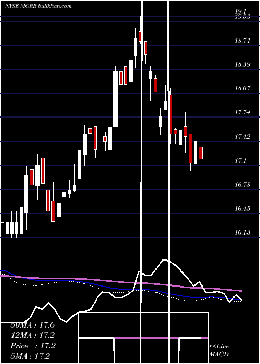This screenshot has height=364, width=260.
Task: Click the 16.45 price axis label
Action: [243, 209]
